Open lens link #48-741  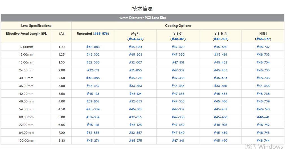263,117
